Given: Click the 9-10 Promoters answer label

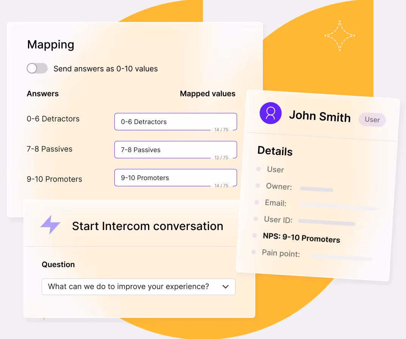Looking at the screenshot, I should [55, 179].
